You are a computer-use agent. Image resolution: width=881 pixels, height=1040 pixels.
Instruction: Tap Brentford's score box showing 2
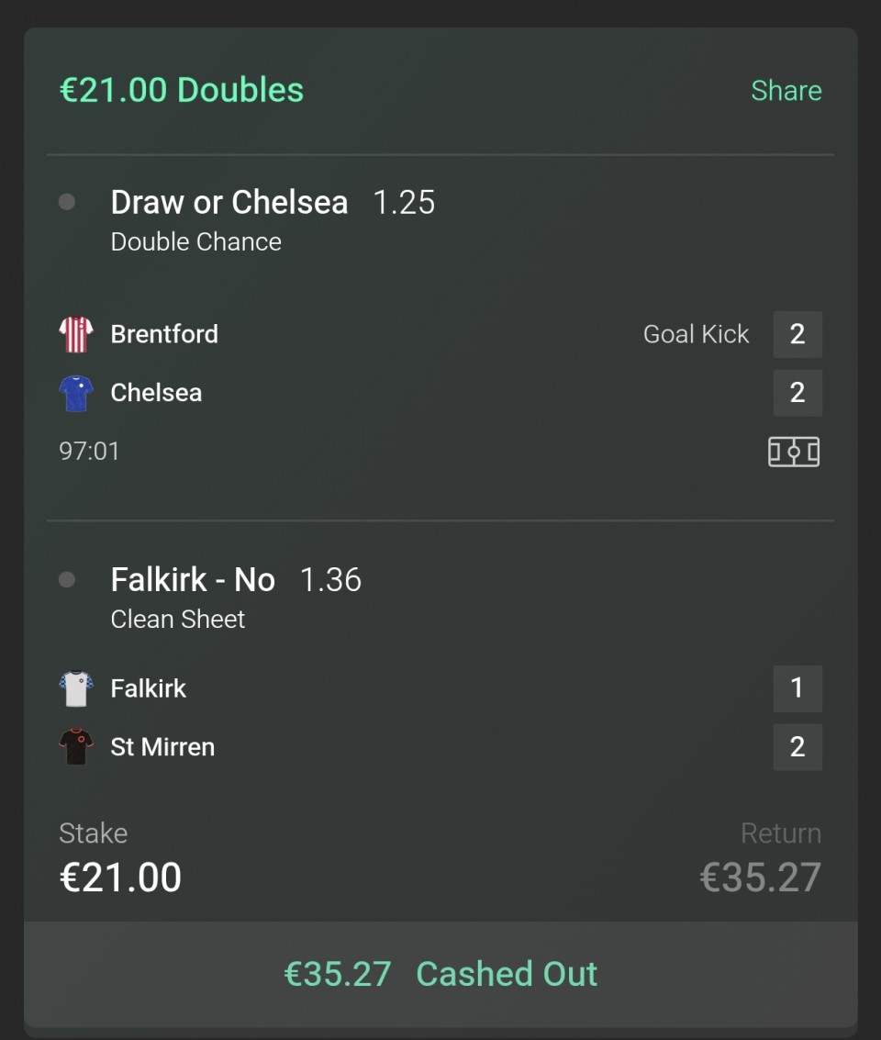(797, 334)
